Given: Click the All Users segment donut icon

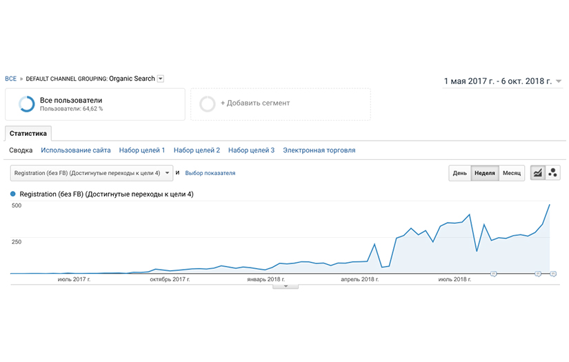Looking at the screenshot, I should pyautogui.click(x=26, y=104).
